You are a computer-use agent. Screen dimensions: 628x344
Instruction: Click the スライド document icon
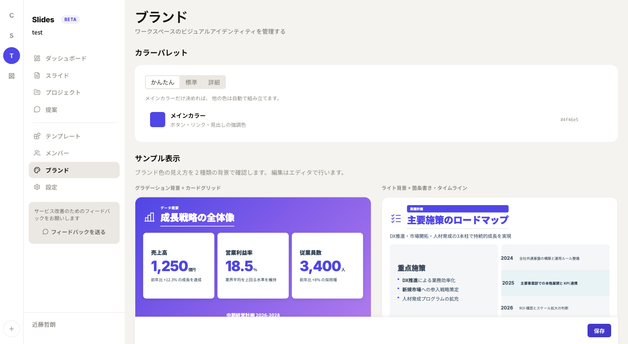click(x=37, y=75)
